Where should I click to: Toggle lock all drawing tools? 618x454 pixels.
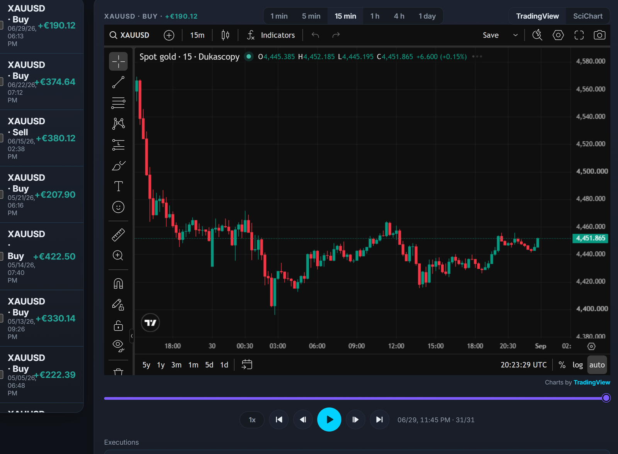click(x=118, y=325)
